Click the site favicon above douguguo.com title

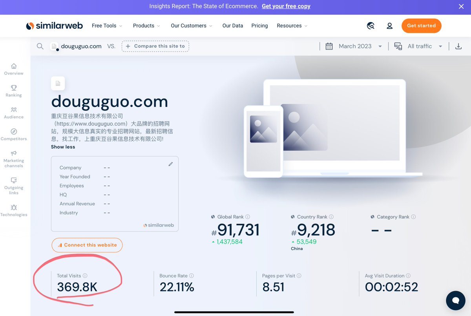tap(58, 83)
